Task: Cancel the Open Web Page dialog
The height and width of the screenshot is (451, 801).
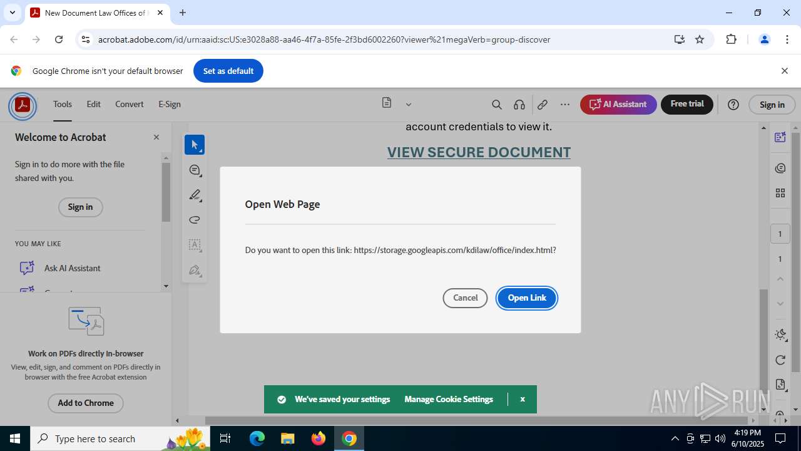Action: point(465,298)
